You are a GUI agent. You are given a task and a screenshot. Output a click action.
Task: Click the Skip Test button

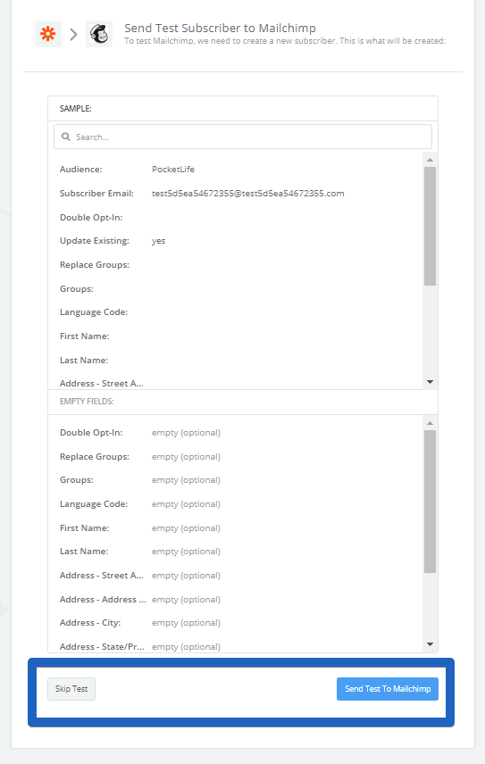tap(71, 689)
